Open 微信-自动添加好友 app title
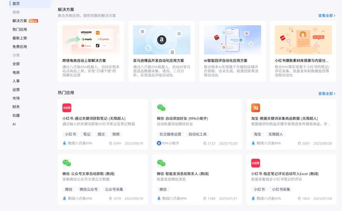 tap(182, 118)
